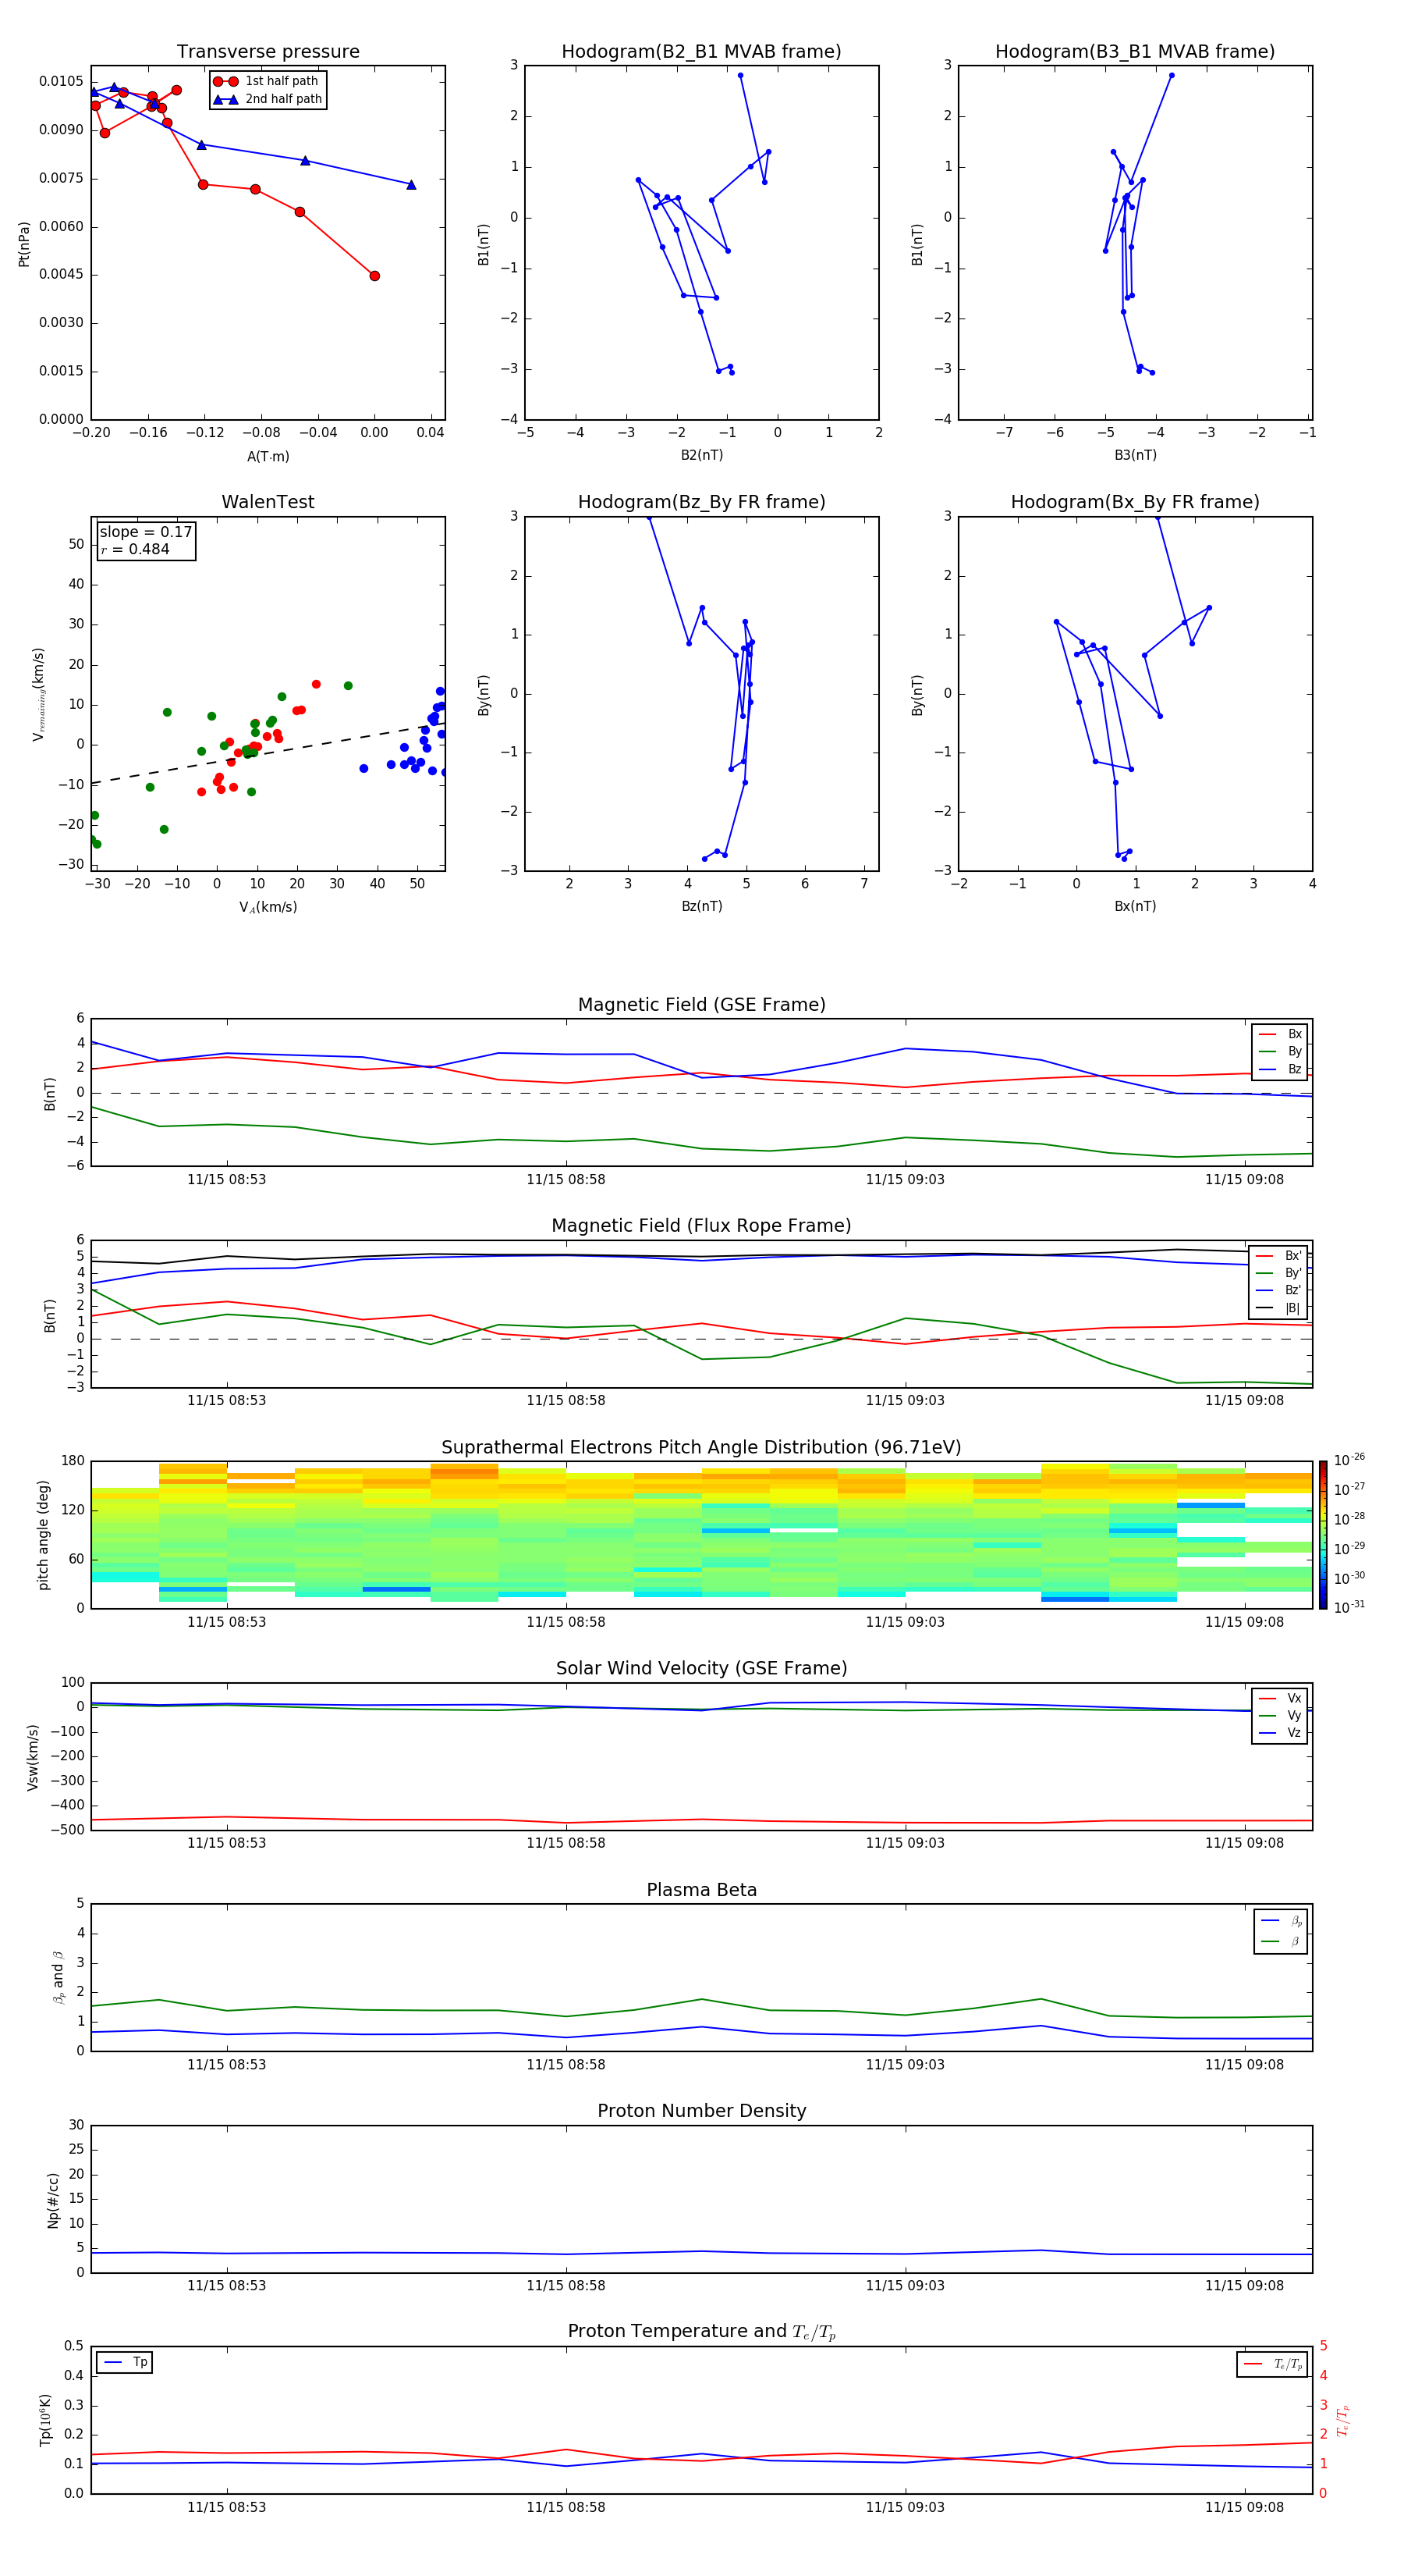
Task: Click the 'Np(#/cc)' y-axis label
Action: click(53, 2199)
